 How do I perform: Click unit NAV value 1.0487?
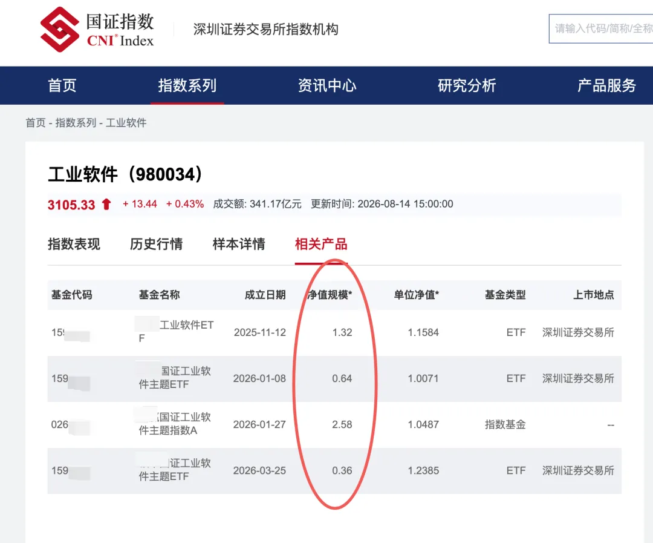(x=423, y=424)
